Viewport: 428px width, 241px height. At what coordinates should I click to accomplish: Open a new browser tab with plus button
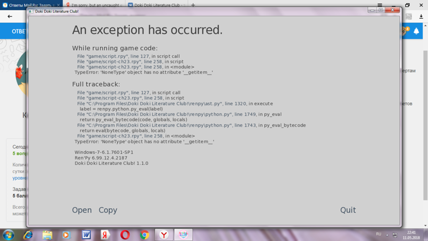pyautogui.click(x=193, y=5)
